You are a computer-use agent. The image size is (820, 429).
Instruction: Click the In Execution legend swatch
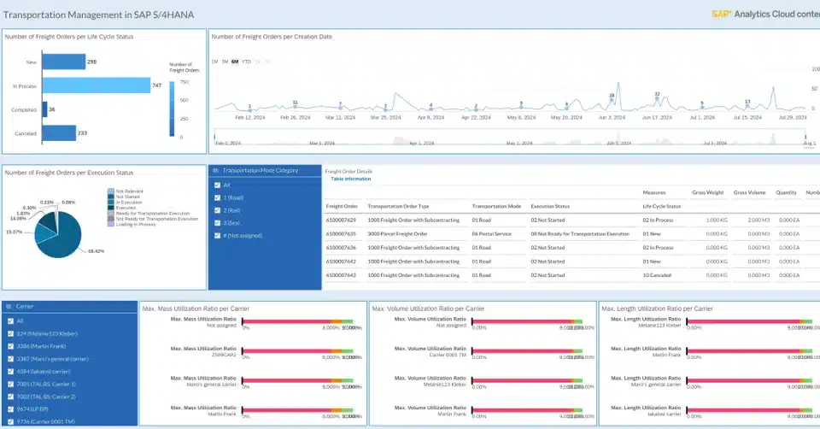tap(111, 203)
